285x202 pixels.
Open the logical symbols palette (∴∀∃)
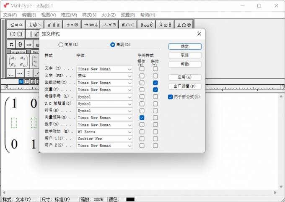tap(109, 25)
